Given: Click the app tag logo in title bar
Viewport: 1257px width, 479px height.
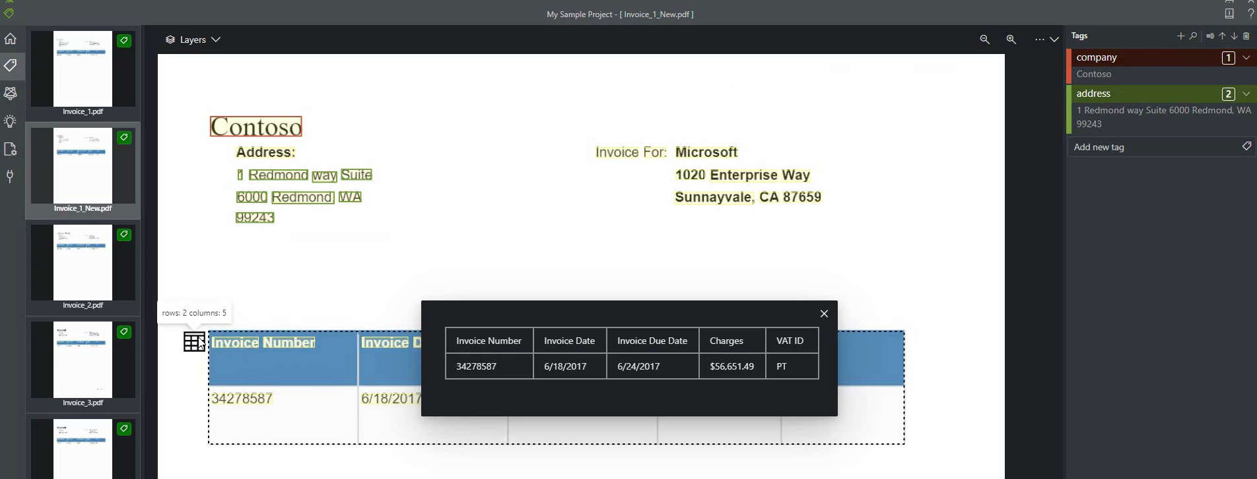Looking at the screenshot, I should tap(9, 13).
